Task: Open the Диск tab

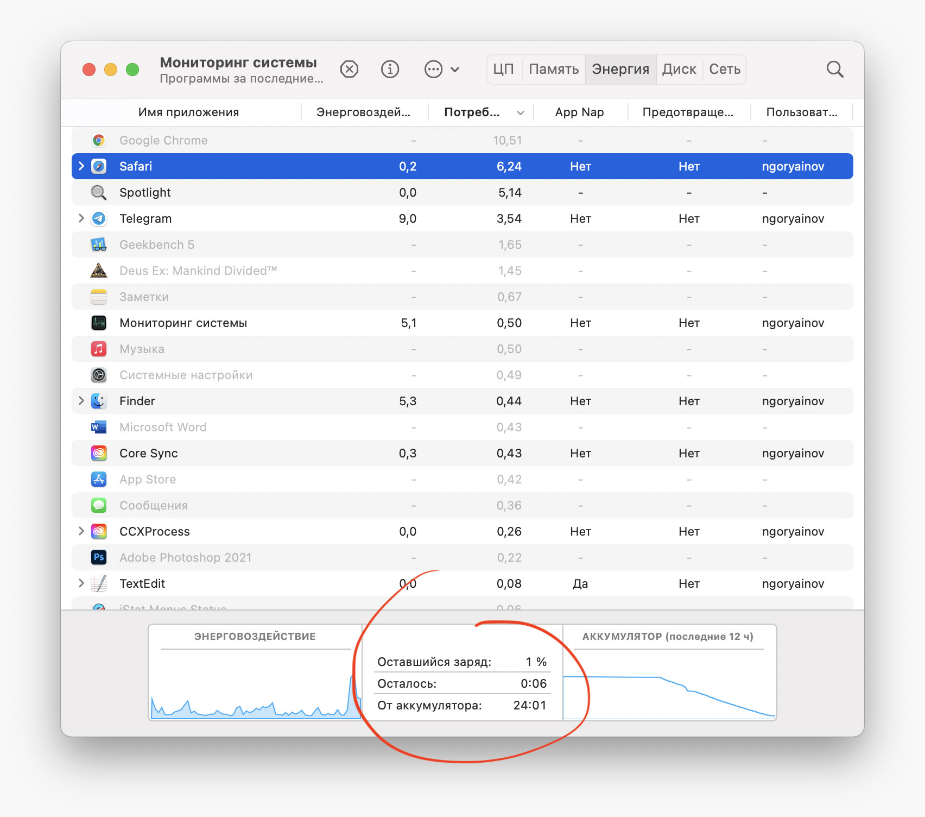Action: point(679,70)
